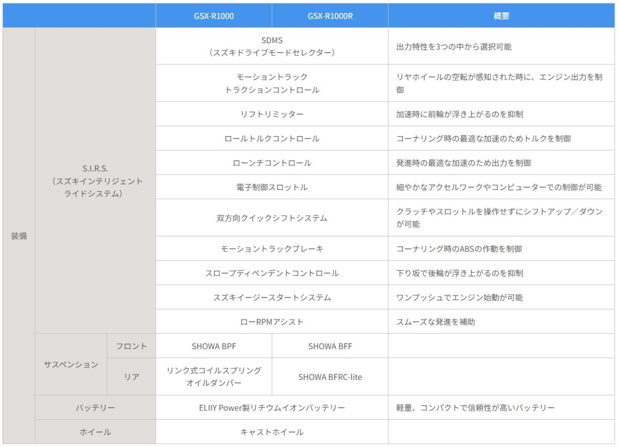This screenshot has height=447, width=619.
Task: Select the ローンチコントロール feature cell
Action: coord(272,163)
